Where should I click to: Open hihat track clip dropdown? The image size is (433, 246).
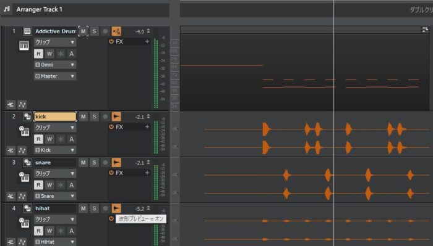pyautogui.click(x=55, y=219)
